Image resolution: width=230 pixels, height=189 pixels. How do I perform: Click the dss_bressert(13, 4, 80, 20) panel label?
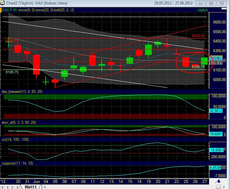tap(22, 92)
